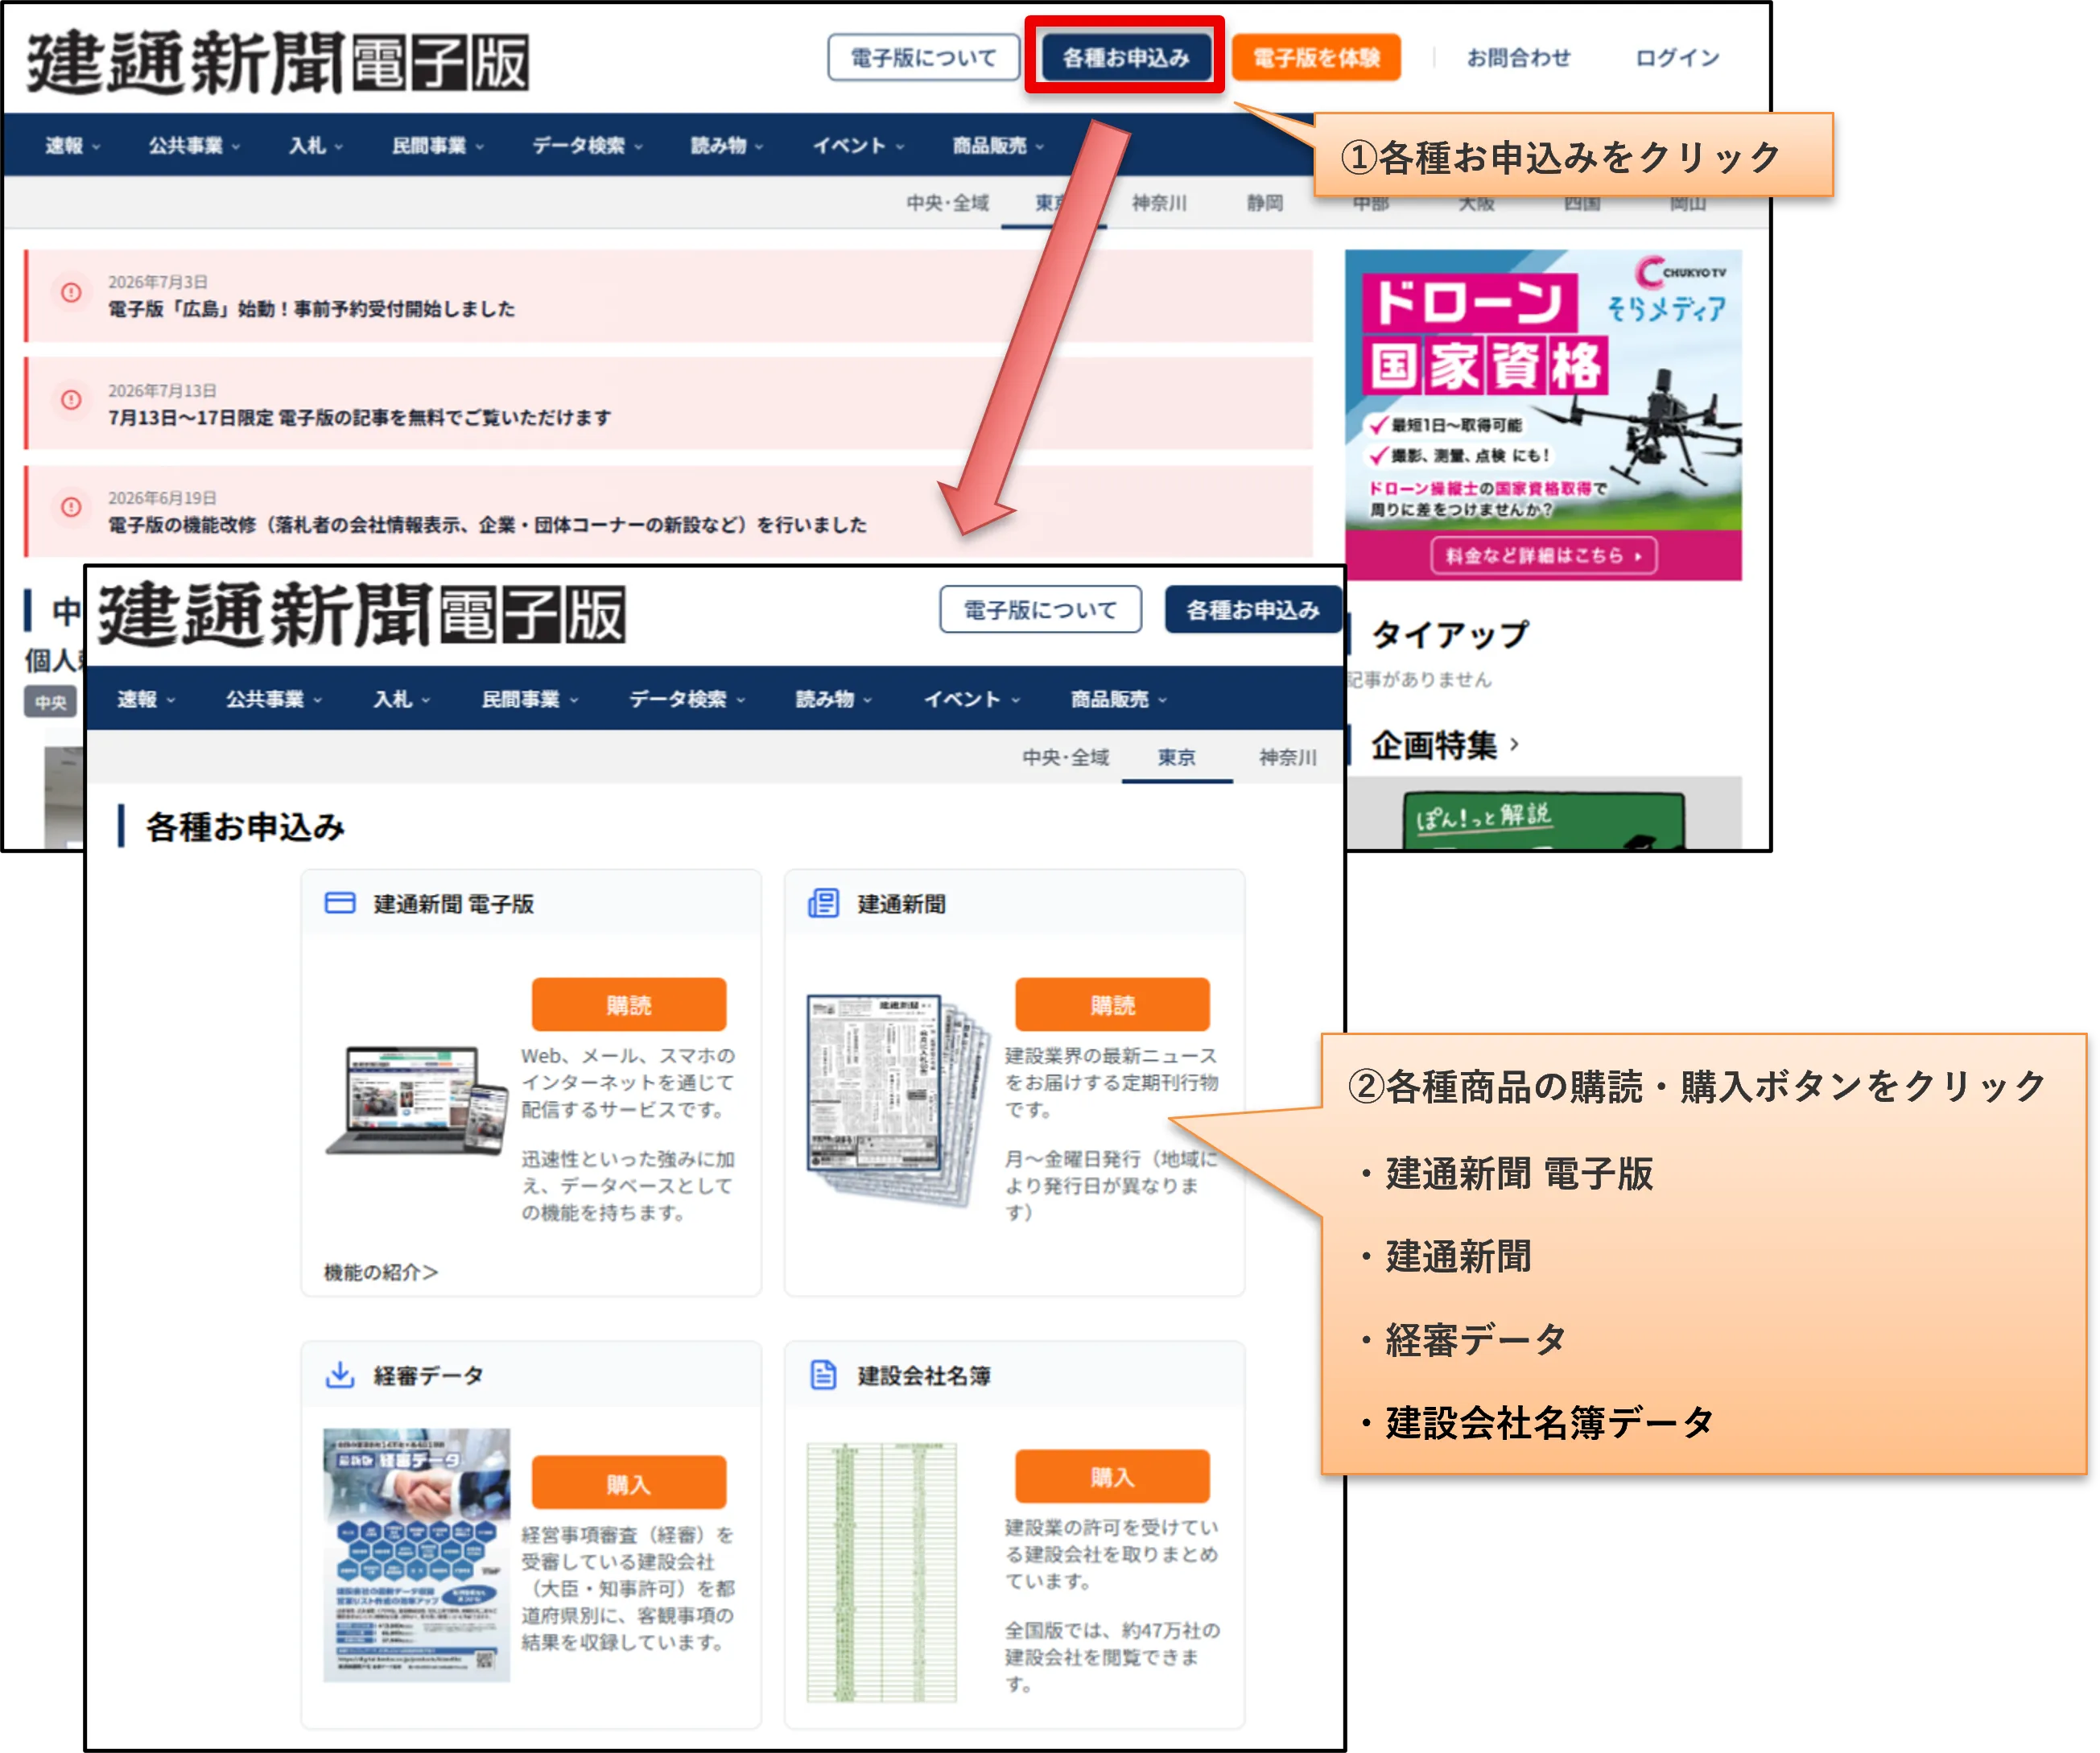Click 購読 button for 建通新聞 電子版
Image resolution: width=2100 pixels, height=1753 pixels.
(x=628, y=1005)
